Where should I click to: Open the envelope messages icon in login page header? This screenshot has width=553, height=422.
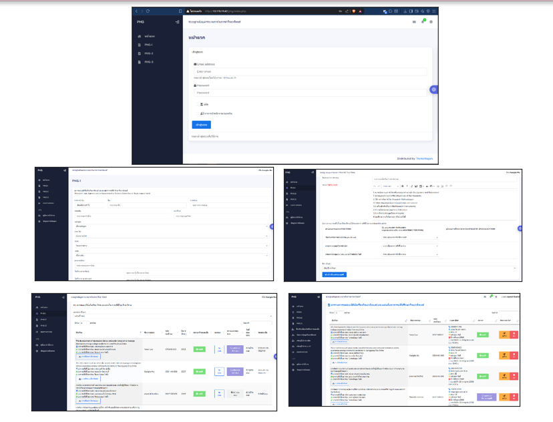(x=414, y=22)
